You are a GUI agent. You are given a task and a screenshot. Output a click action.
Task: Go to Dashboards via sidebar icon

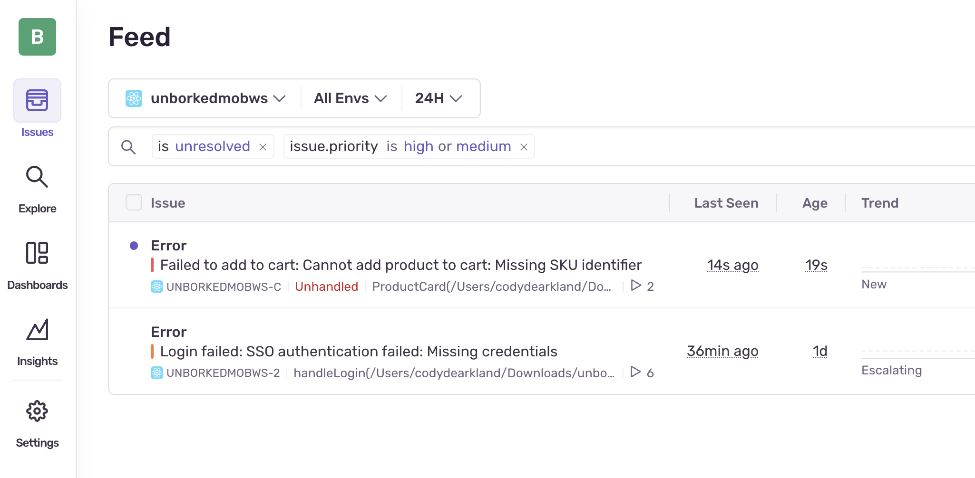tap(37, 253)
